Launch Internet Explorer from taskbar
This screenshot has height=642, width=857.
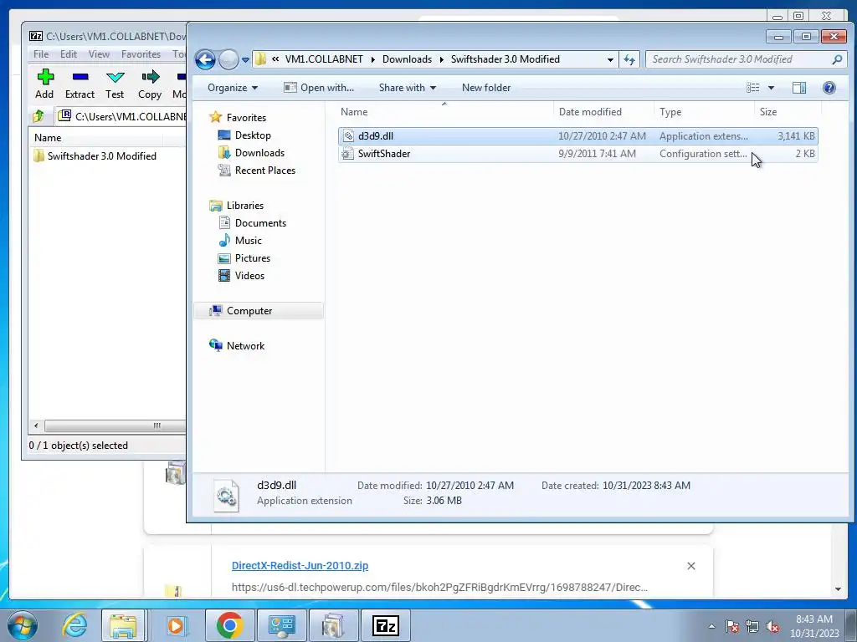[x=74, y=625]
